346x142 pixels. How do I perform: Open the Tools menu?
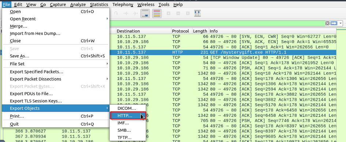pos(164,4)
